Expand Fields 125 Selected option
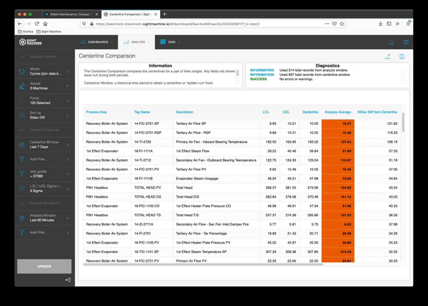 (x=45, y=101)
